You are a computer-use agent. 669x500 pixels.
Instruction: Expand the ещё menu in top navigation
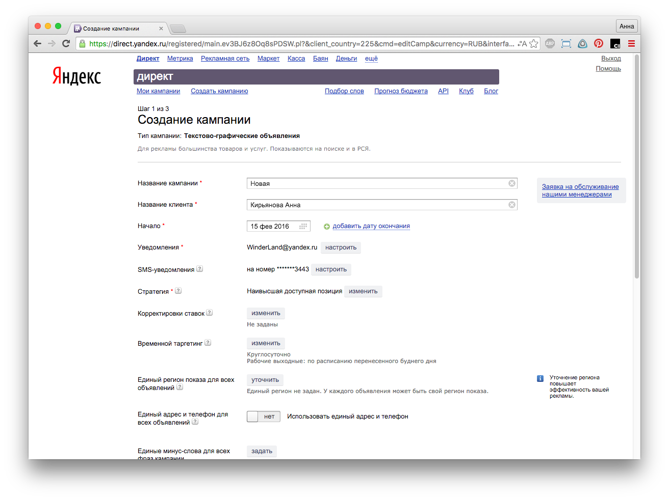(x=371, y=59)
